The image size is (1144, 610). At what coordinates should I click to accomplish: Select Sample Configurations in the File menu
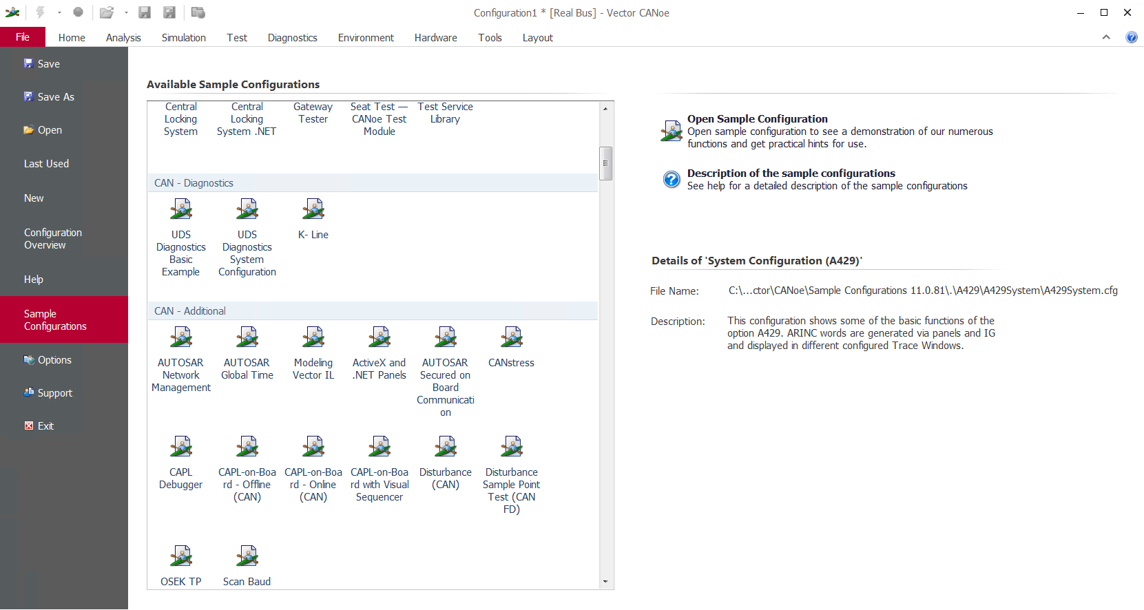click(64, 319)
